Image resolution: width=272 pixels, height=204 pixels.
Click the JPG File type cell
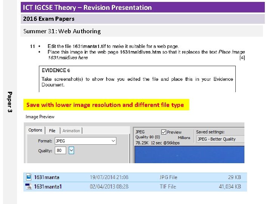pyautogui.click(x=168, y=177)
